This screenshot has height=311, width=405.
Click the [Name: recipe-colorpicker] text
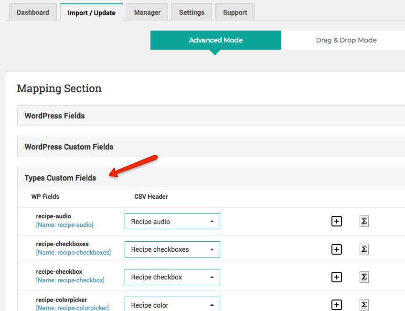click(72, 308)
